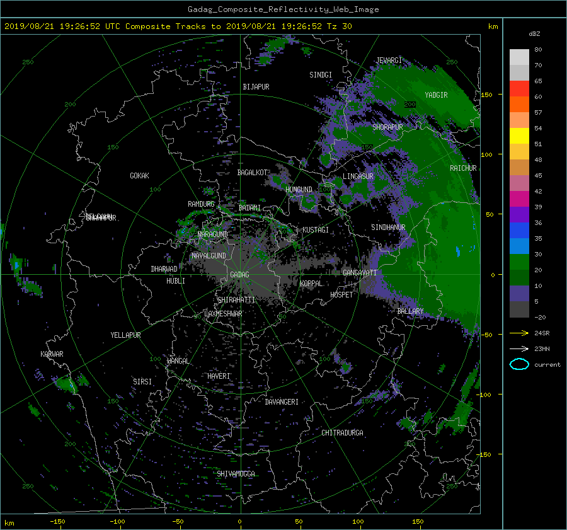Click the HUBLI city label
The width and height of the screenshot is (567, 530).
(x=176, y=281)
